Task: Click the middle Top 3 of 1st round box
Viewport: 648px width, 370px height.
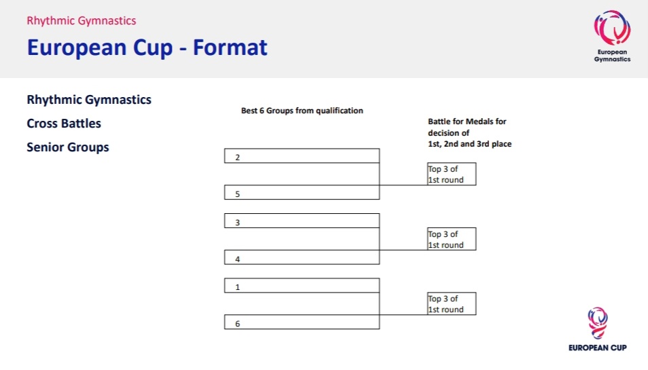Action: coord(452,239)
